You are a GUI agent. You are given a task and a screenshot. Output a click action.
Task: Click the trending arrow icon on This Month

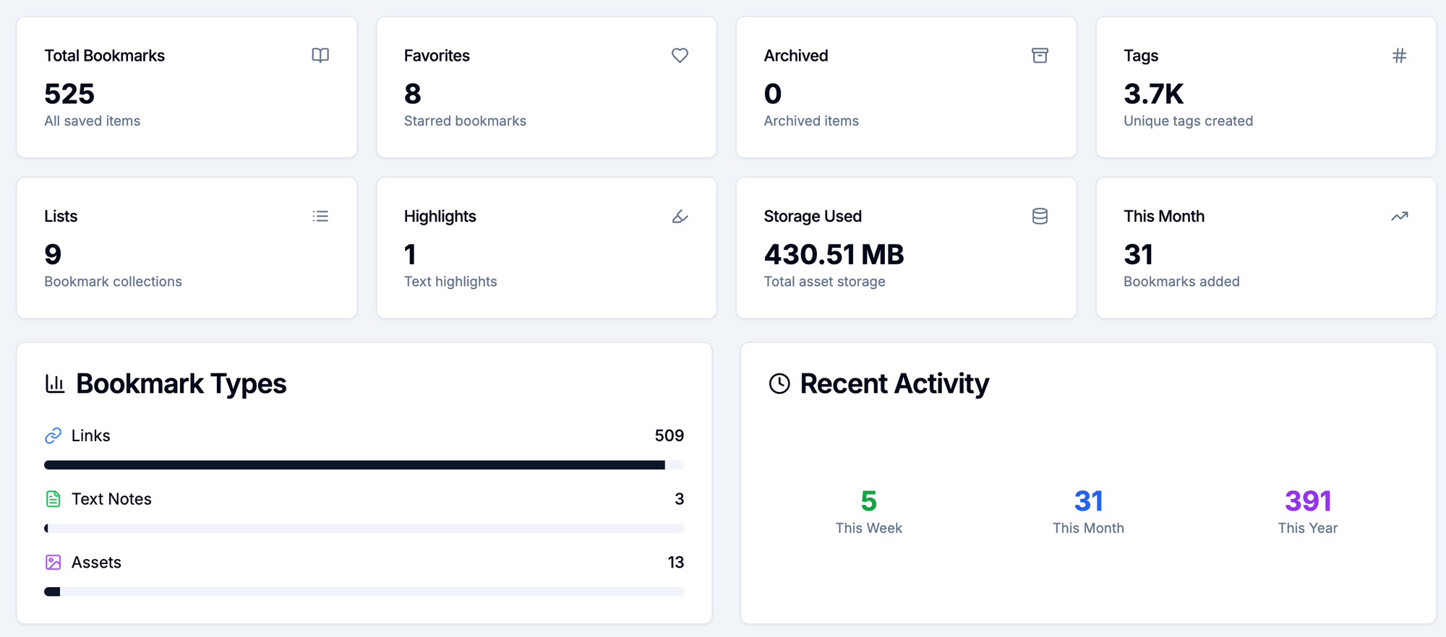[1399, 216]
